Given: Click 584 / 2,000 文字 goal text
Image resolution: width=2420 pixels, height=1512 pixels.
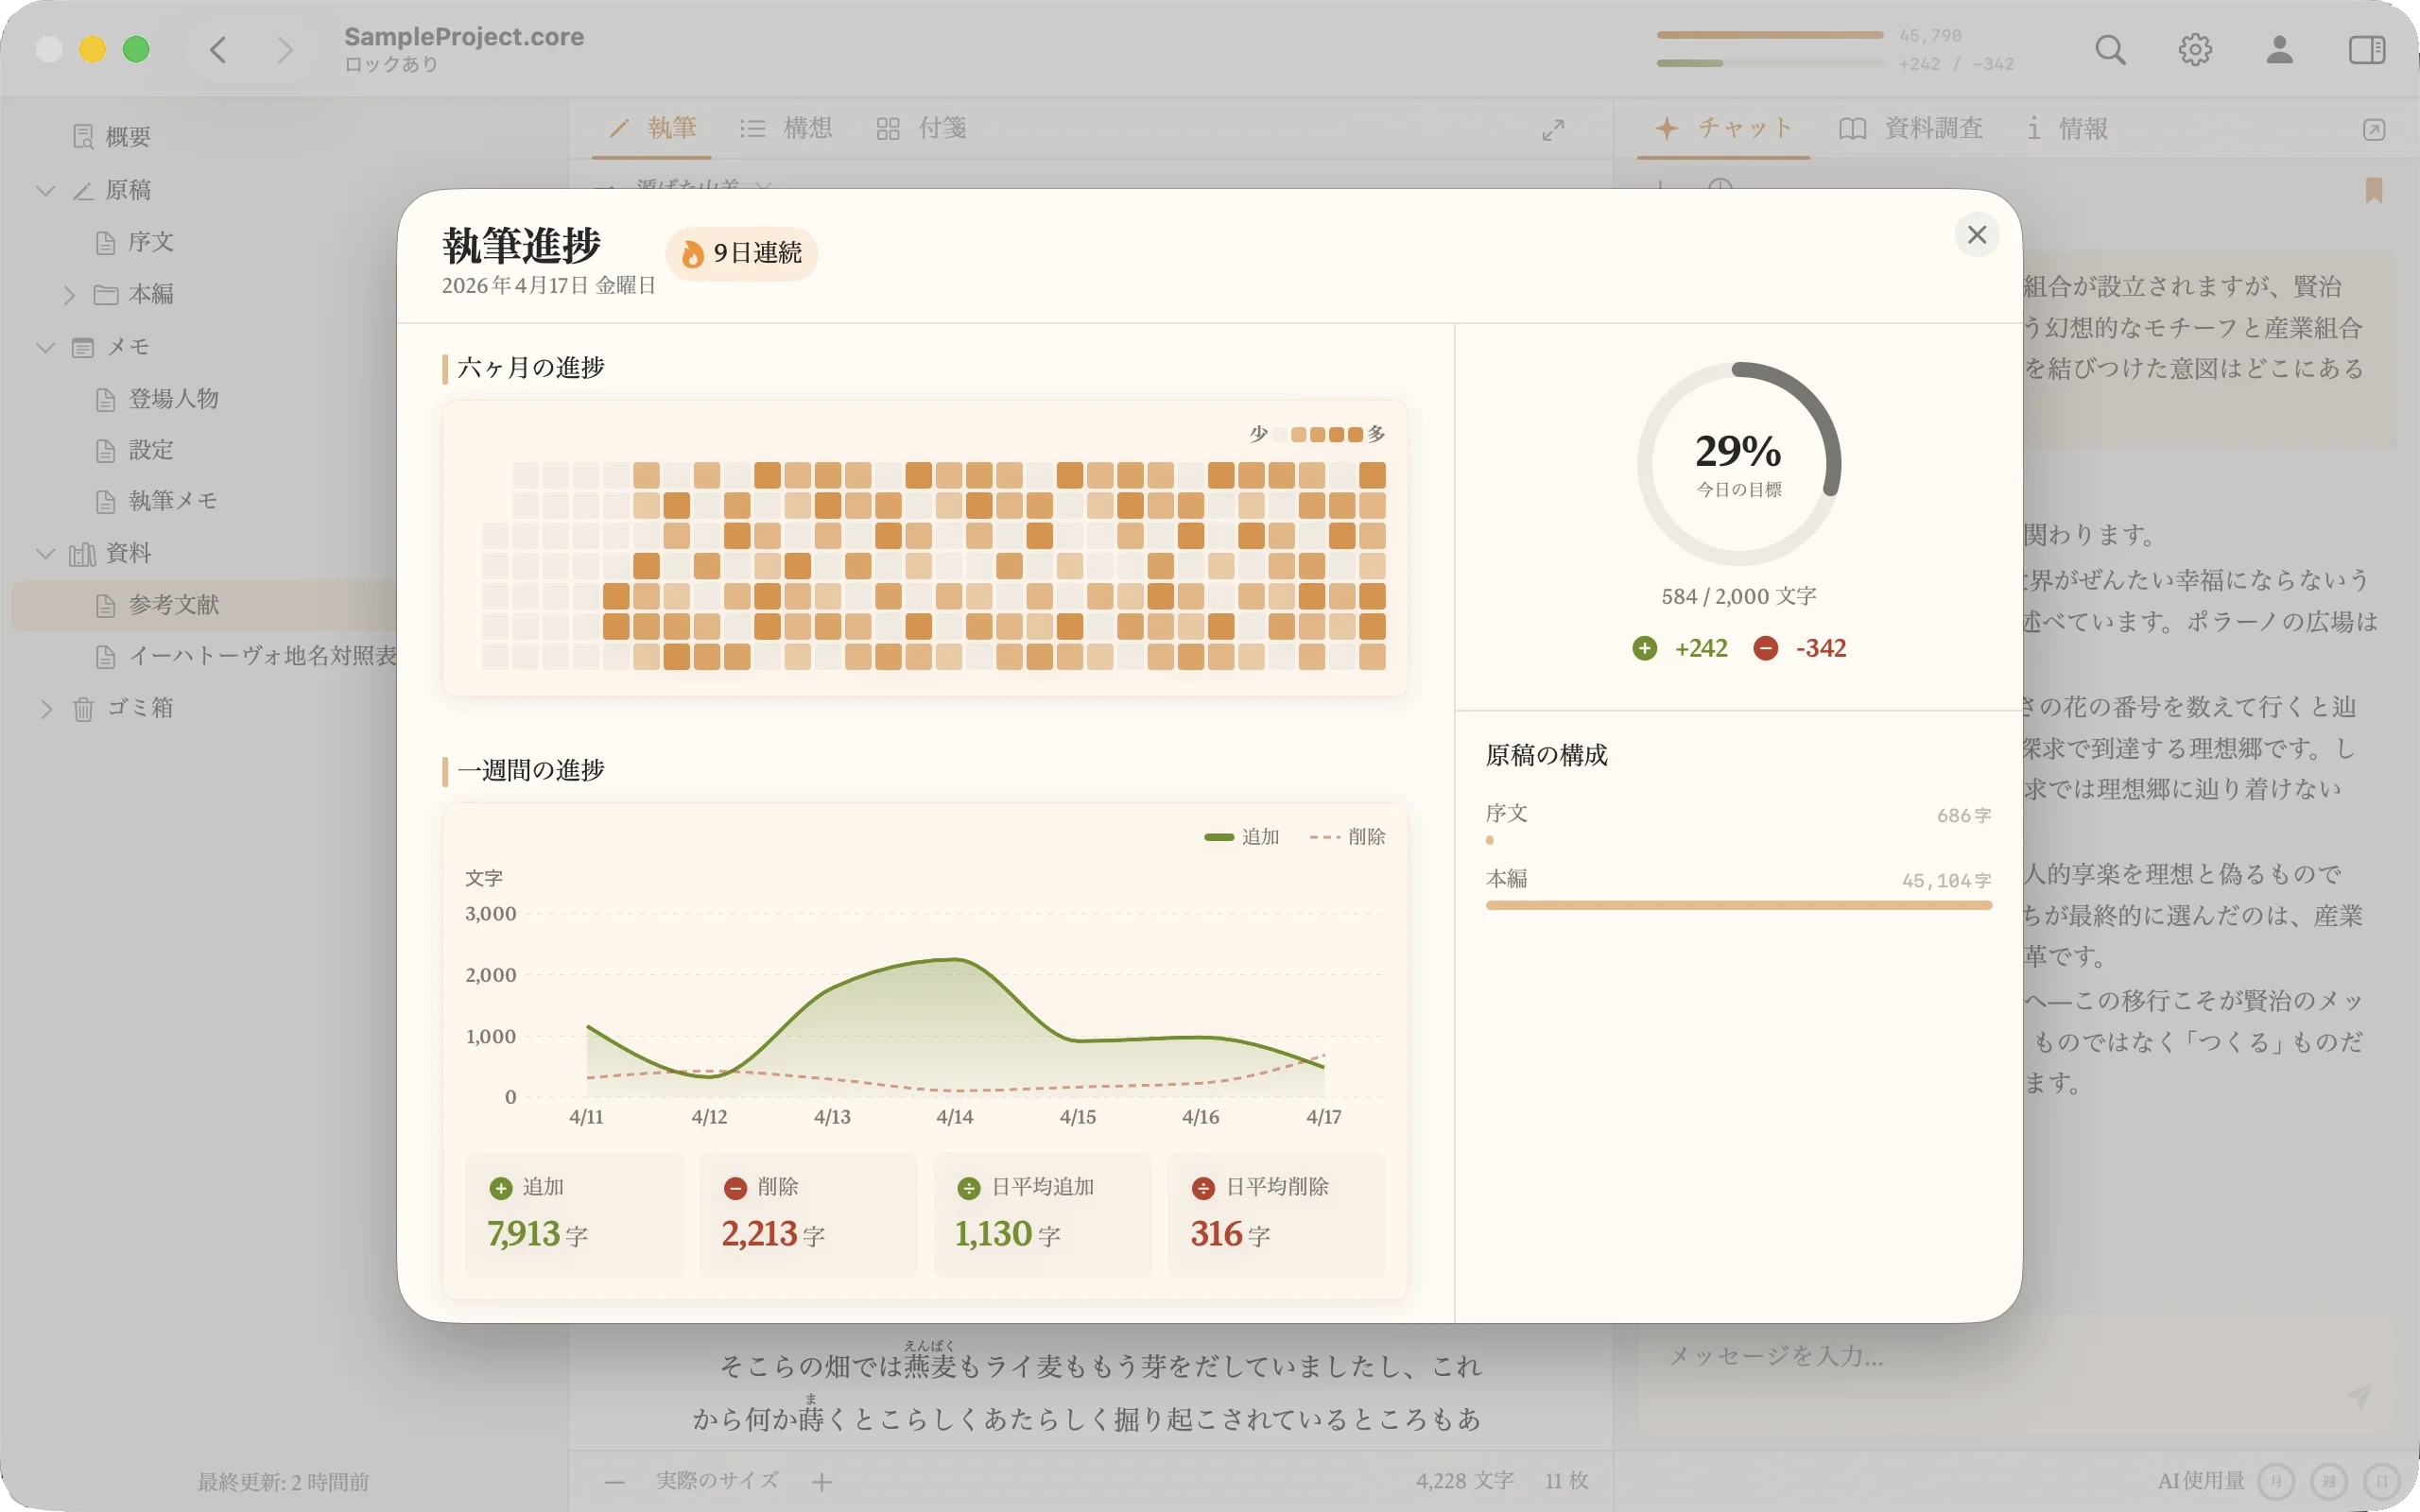Looking at the screenshot, I should [1738, 597].
